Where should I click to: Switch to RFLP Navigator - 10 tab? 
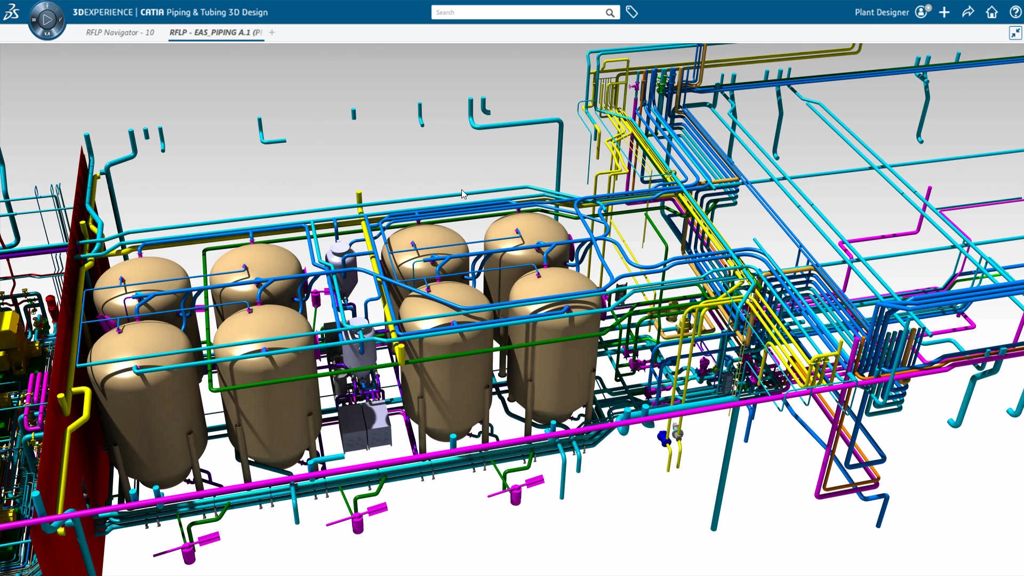click(x=120, y=33)
